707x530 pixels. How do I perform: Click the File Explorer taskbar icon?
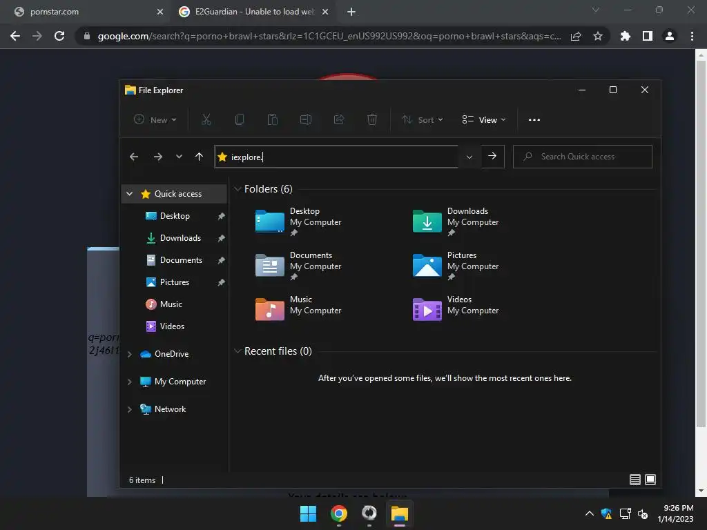coord(400,513)
